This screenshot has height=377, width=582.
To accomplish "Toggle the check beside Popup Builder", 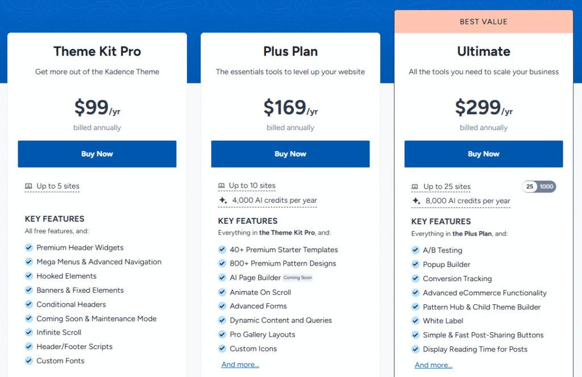I will coord(415,264).
